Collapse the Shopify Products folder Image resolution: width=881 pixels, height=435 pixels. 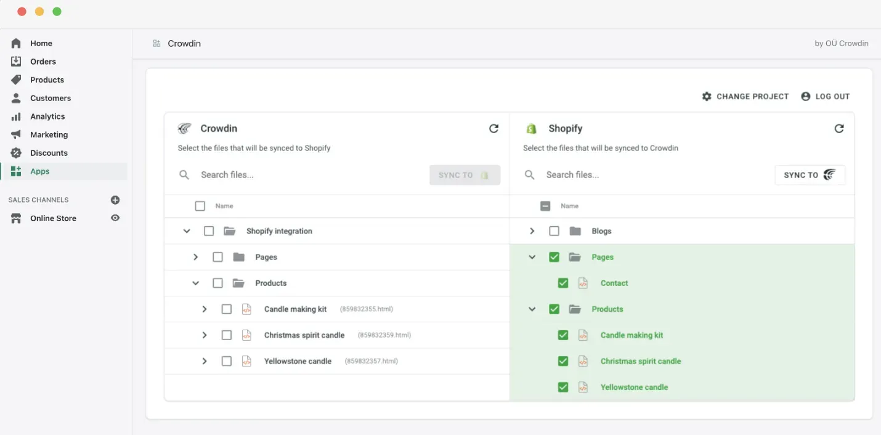532,309
